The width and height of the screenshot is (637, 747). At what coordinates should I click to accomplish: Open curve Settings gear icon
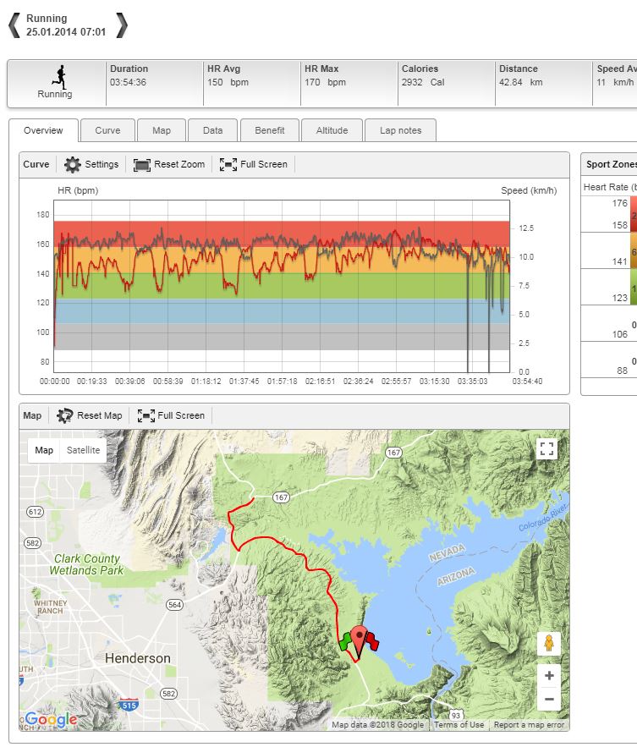(73, 164)
